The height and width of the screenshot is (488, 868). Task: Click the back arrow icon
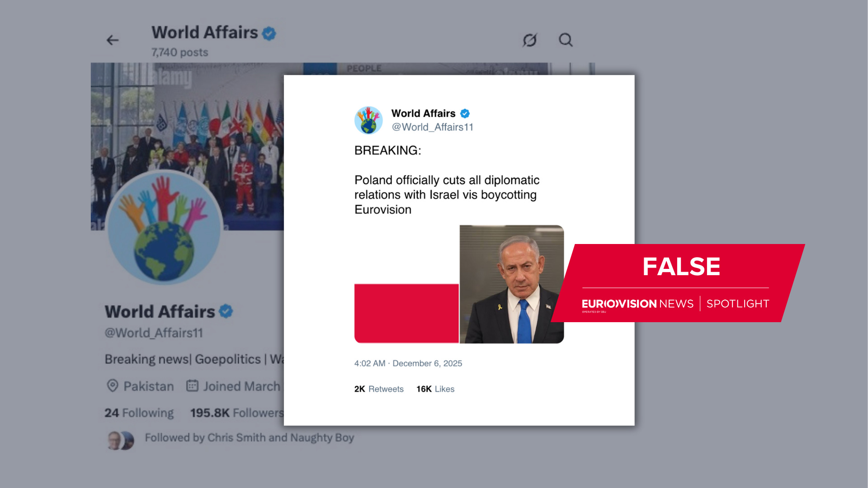(113, 40)
